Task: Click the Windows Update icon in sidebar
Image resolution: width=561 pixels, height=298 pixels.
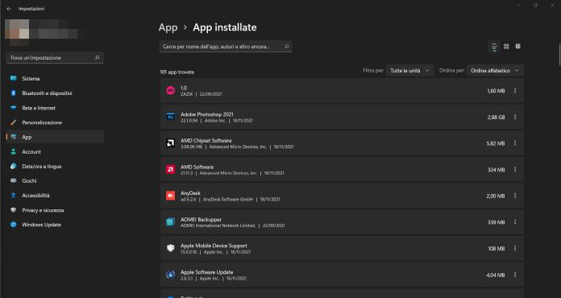Action: click(14, 225)
